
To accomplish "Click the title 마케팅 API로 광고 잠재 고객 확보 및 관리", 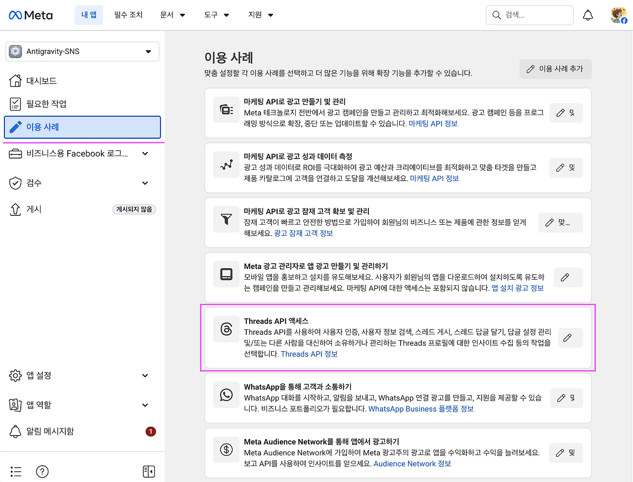I will click(307, 211).
